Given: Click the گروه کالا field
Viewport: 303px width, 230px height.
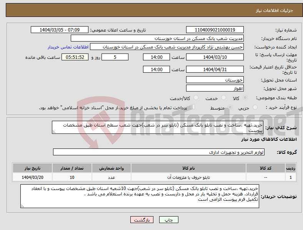Looking at the screenshot, I should (x=159, y=152).
